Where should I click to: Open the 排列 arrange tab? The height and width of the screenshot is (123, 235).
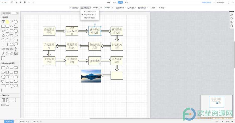[x=114, y=2]
